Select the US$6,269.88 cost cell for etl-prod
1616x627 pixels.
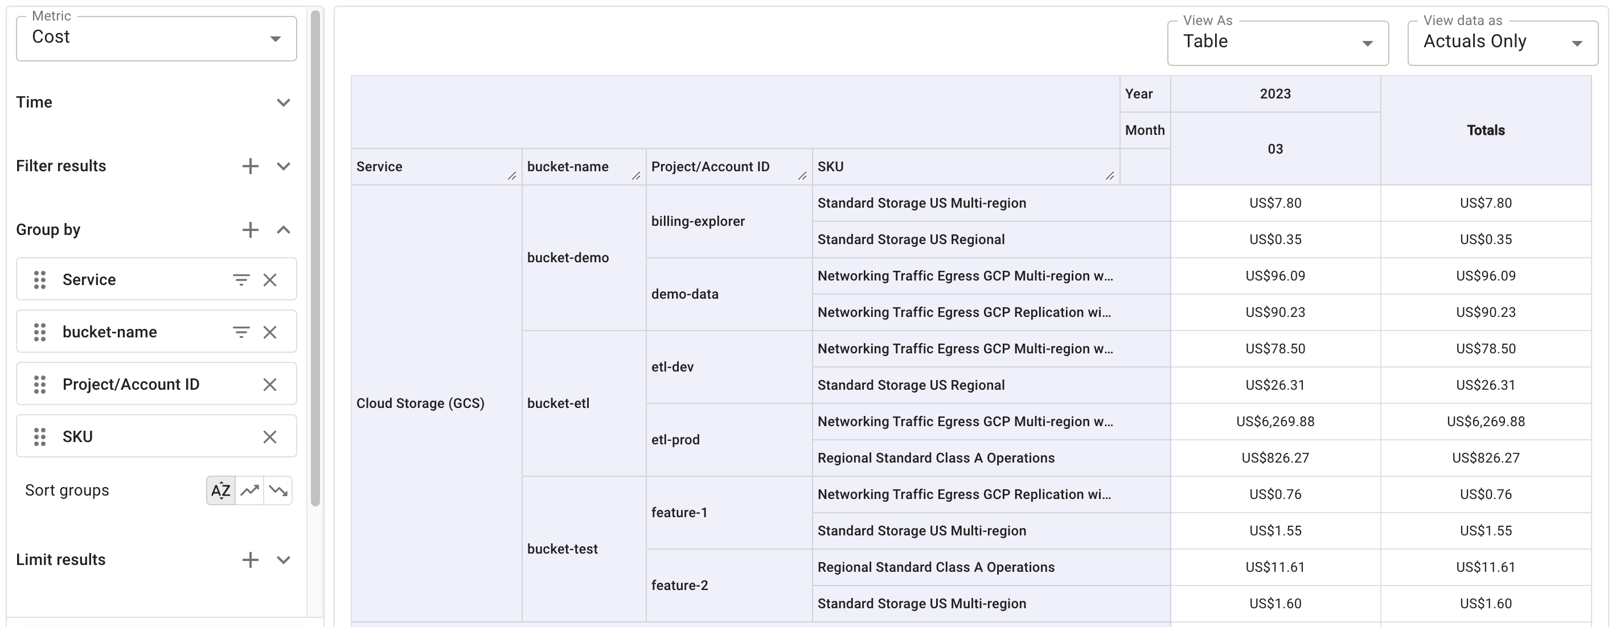(1275, 422)
